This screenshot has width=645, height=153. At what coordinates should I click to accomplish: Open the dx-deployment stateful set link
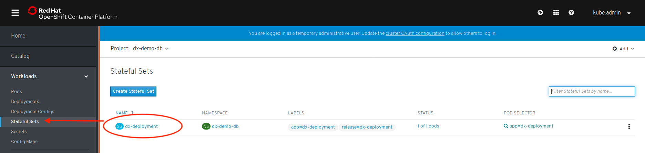(x=141, y=126)
